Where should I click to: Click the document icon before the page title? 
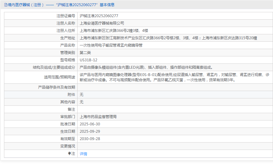coord(6,5)
